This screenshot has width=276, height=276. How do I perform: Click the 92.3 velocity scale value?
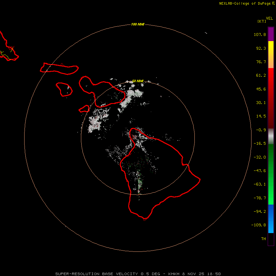pos(261,48)
